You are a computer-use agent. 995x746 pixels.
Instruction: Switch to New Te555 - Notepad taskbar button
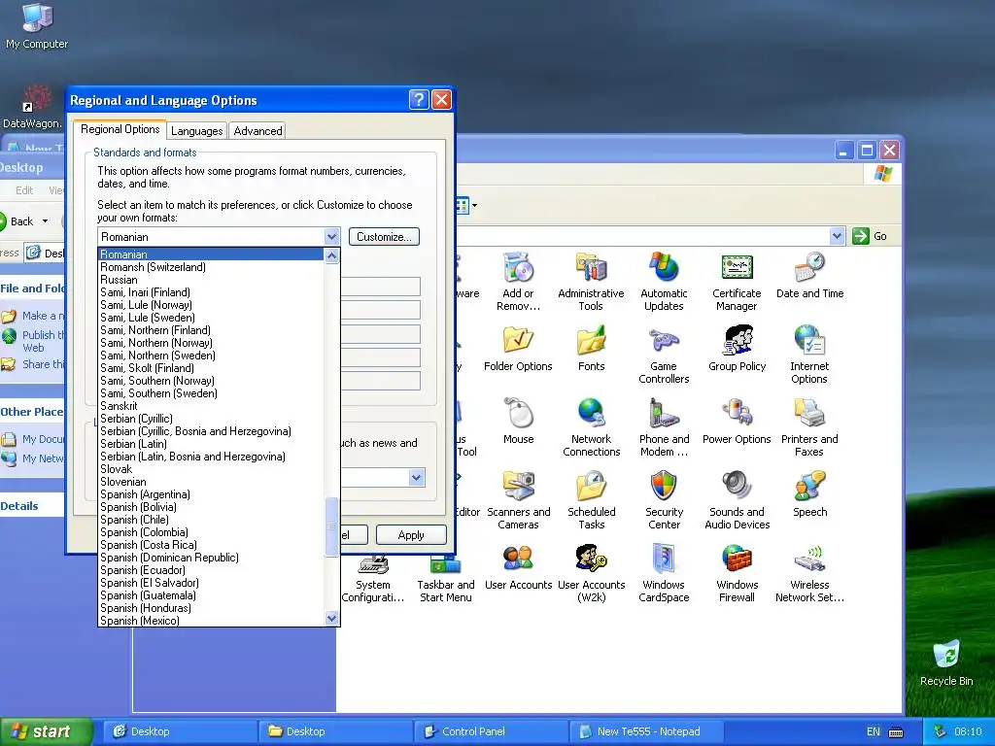pos(646,731)
